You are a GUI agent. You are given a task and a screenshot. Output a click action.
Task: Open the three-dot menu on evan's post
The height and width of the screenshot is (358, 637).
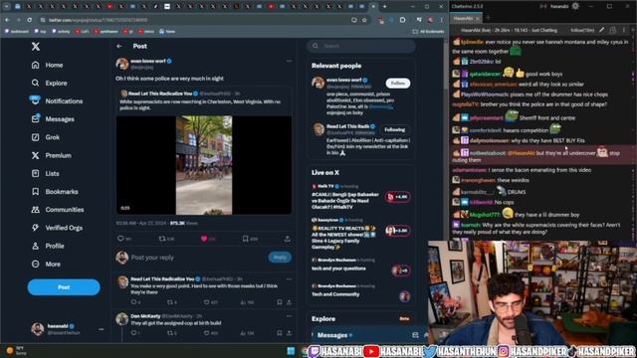coord(289,61)
